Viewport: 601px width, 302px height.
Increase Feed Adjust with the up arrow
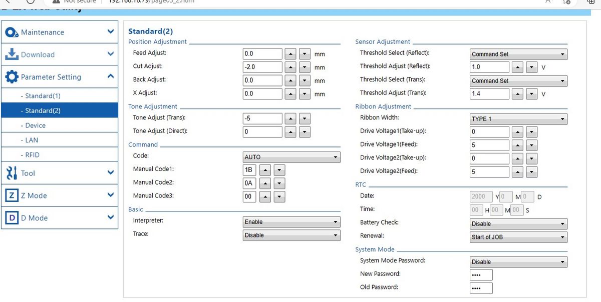point(290,53)
